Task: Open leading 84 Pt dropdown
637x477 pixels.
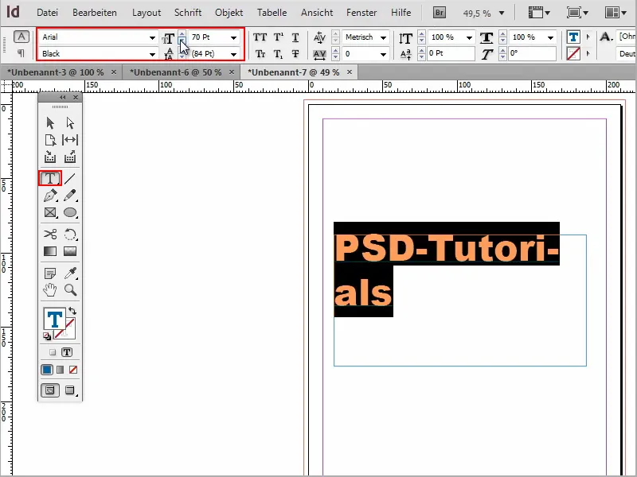Action: pos(233,53)
